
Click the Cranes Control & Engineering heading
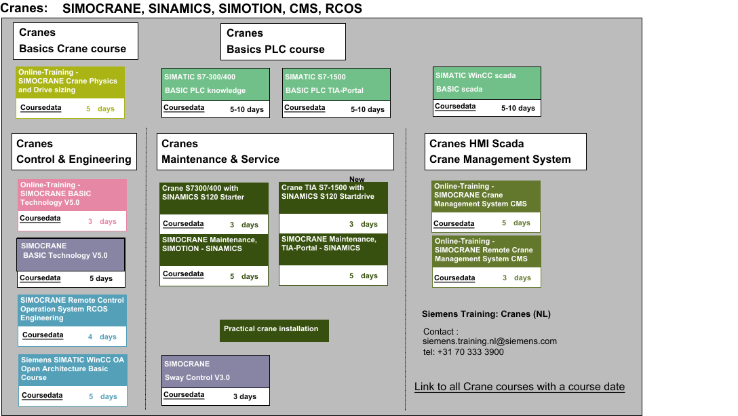(75, 152)
